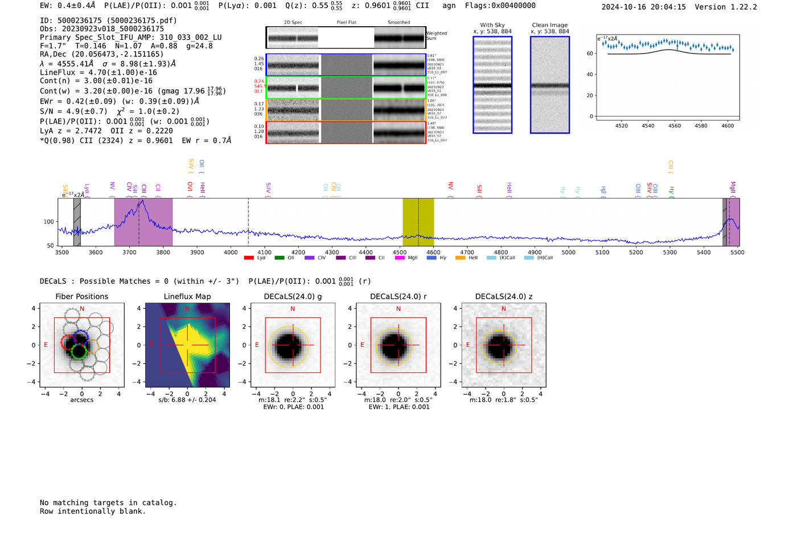Click the *Q(0.98) CII (2324) line
Viewport: 797px width, 542px height.
135,140
